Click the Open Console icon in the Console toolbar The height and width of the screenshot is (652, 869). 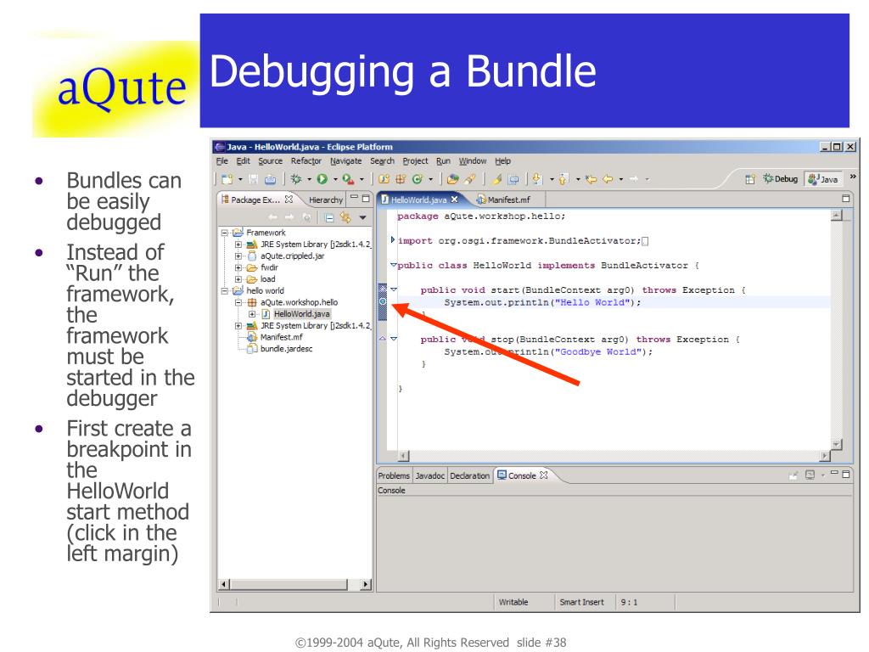click(x=810, y=475)
